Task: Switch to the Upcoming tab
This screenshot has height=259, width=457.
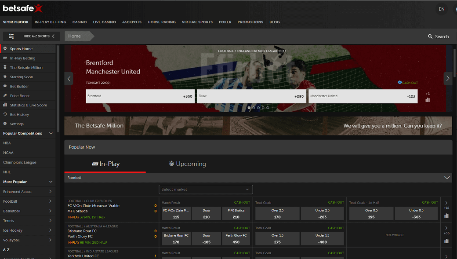Action: (187, 164)
